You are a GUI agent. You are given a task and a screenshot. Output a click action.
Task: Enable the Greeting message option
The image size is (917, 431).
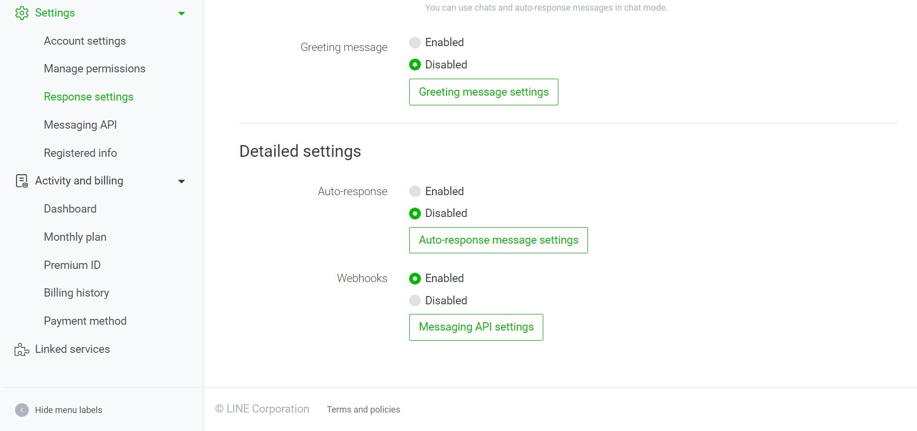click(x=415, y=43)
